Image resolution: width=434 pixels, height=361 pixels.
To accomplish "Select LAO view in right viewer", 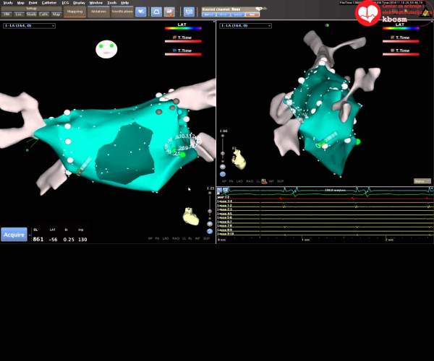I will [239, 181].
